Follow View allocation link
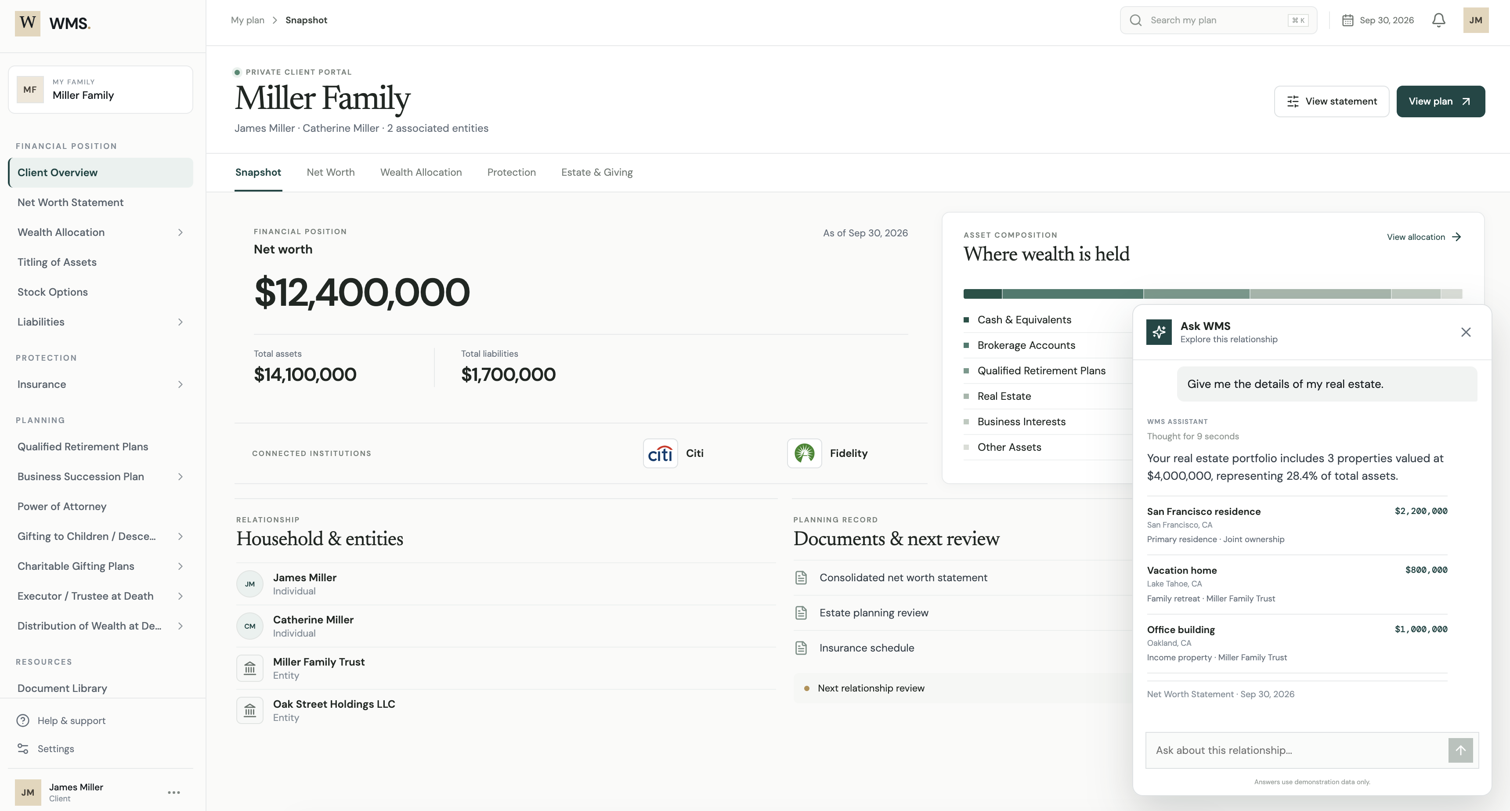This screenshot has height=811, width=1510. (x=1424, y=237)
